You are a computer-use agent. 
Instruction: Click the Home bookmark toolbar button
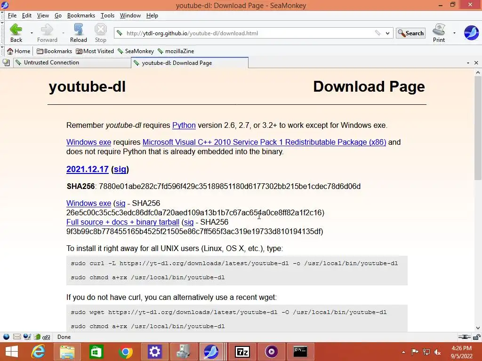click(19, 51)
